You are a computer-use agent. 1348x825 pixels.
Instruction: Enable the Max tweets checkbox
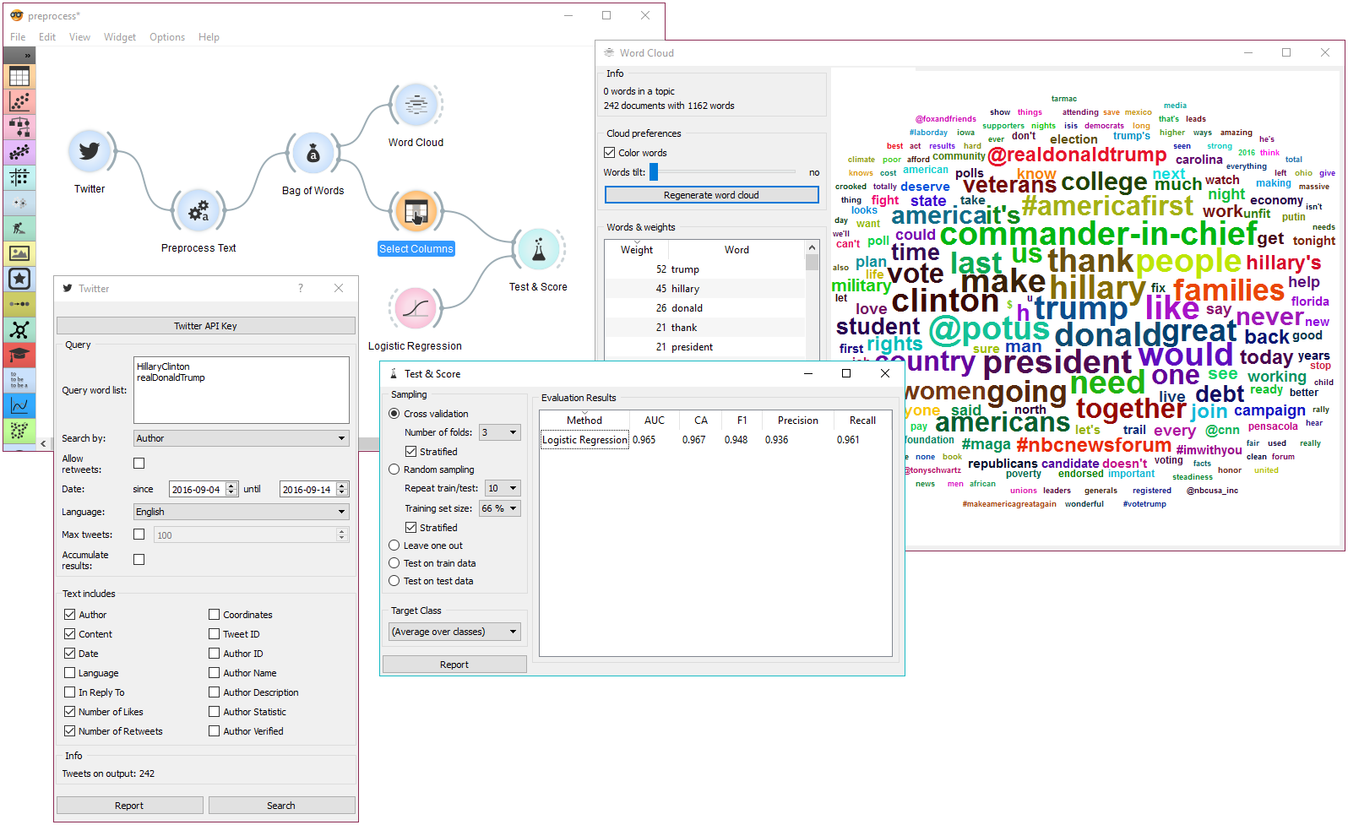click(139, 535)
